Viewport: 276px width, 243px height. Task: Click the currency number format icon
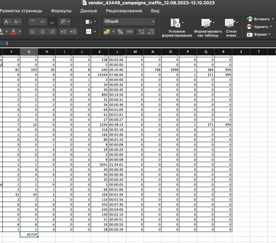107,32
